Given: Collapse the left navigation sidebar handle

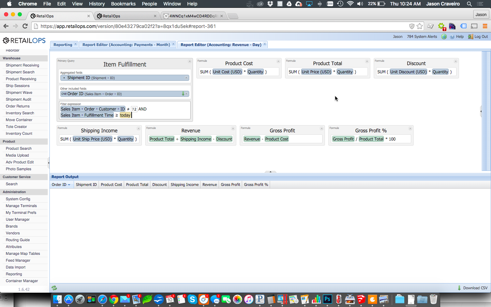Looking at the screenshot, I should 48,163.
